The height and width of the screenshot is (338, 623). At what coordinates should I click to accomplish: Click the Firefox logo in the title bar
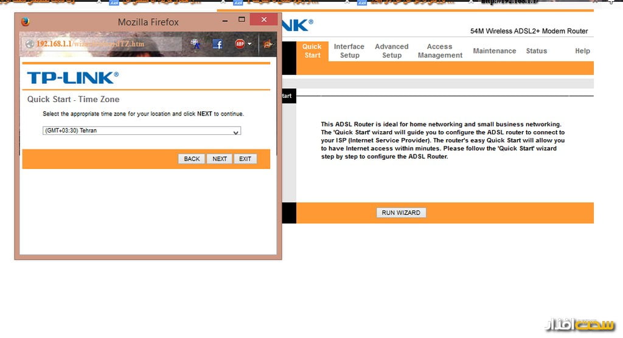pos(25,22)
